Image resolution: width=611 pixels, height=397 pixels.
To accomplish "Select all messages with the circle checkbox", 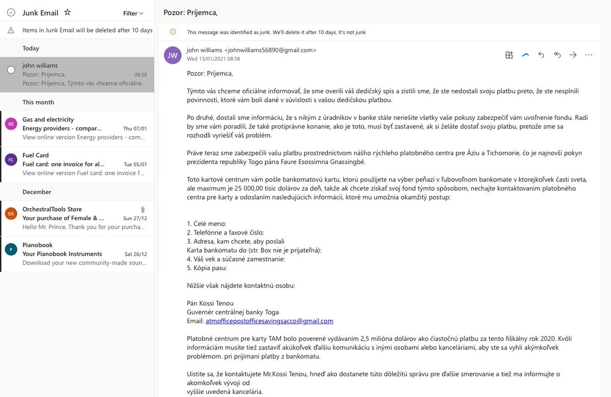I will pos(11,12).
